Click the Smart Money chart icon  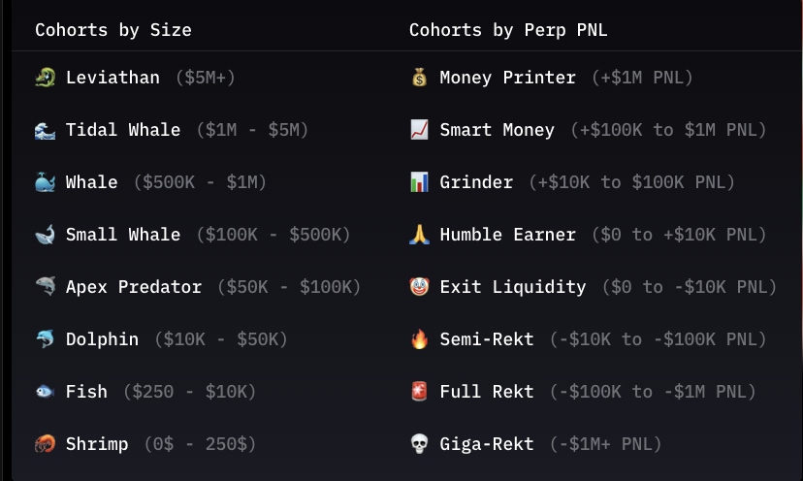pyautogui.click(x=419, y=130)
